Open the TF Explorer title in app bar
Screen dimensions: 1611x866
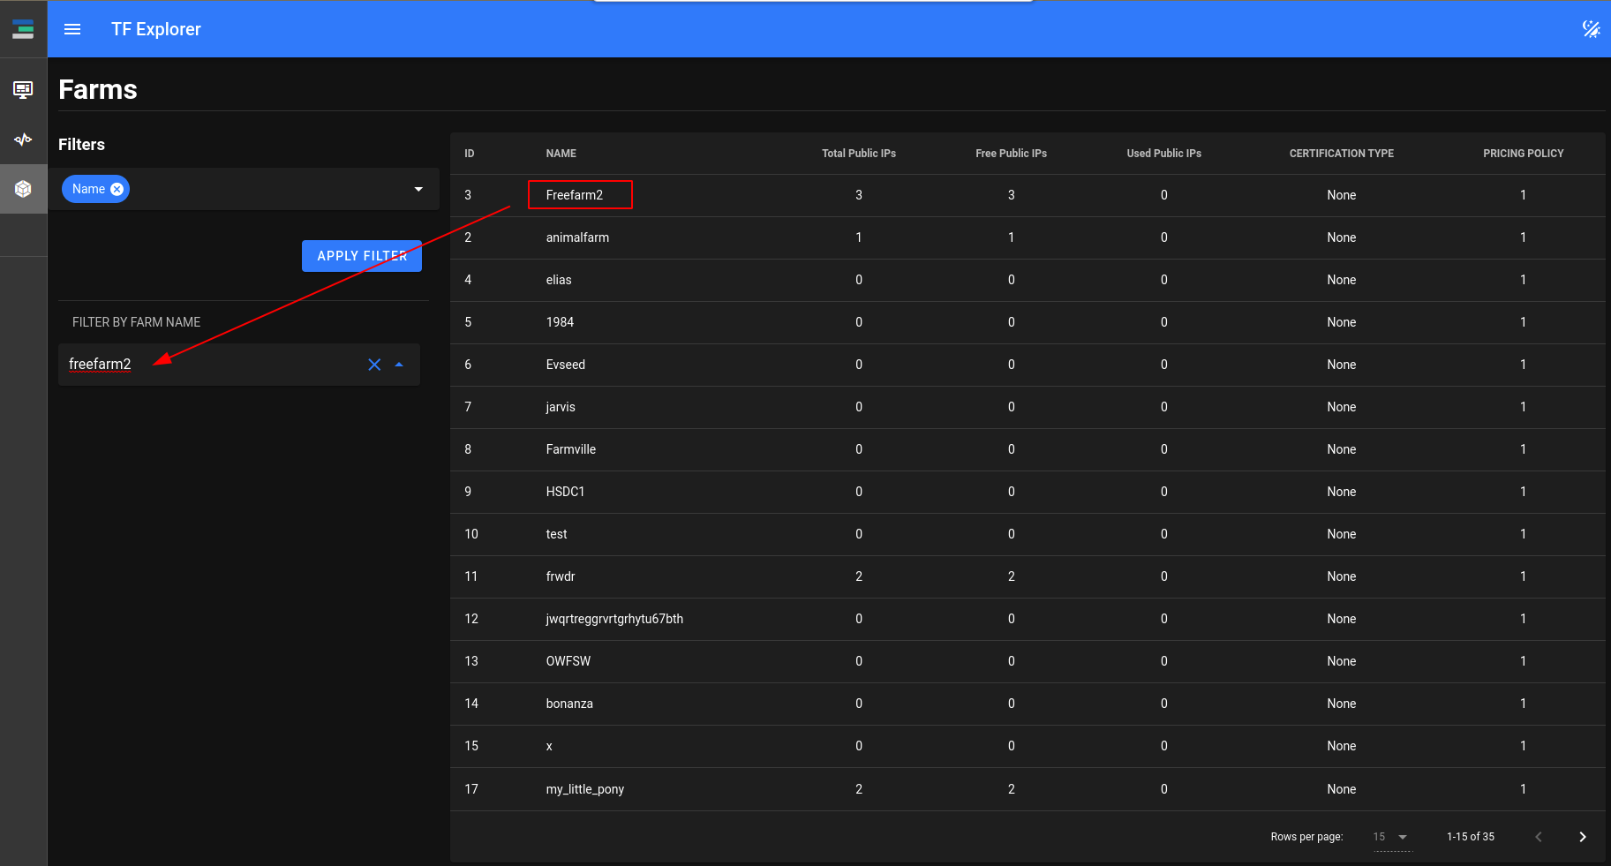[x=156, y=28]
